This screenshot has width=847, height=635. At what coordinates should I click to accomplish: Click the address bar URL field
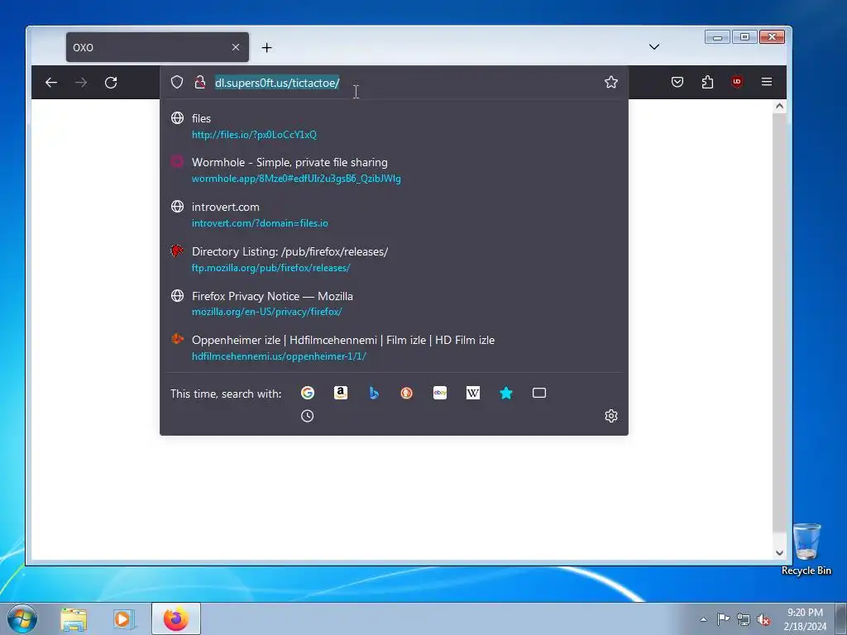[x=395, y=82]
